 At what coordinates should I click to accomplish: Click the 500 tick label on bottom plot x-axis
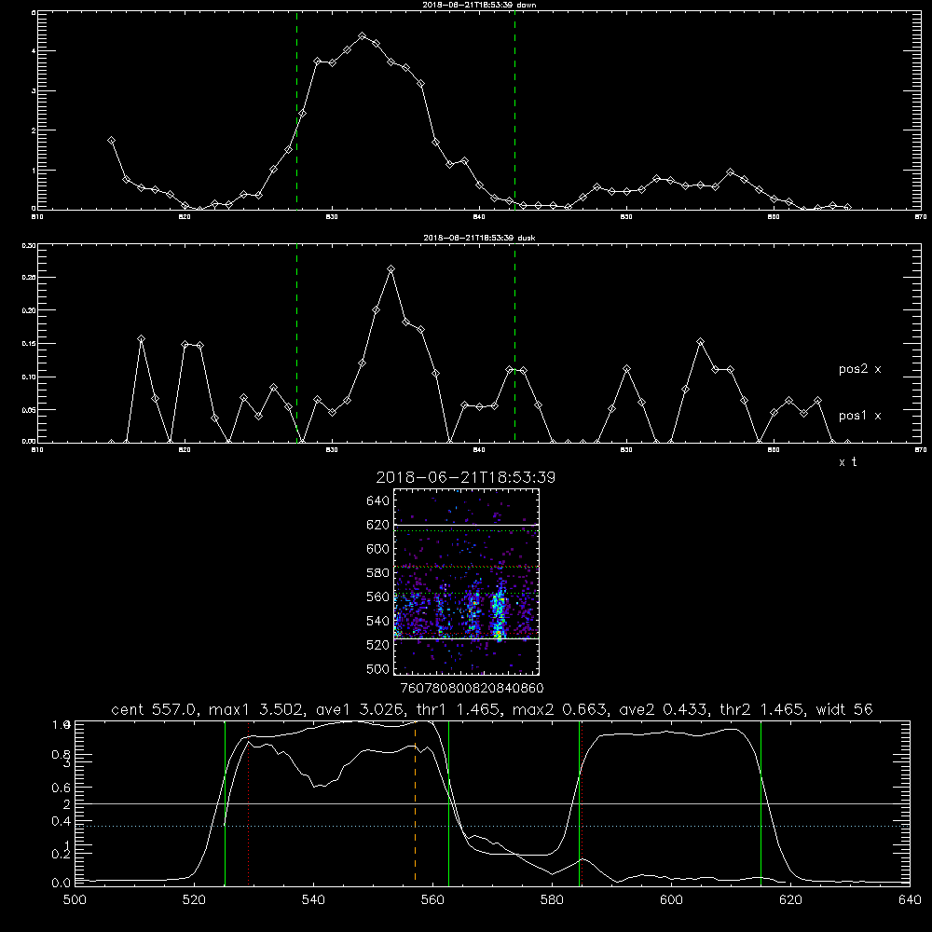pos(75,900)
